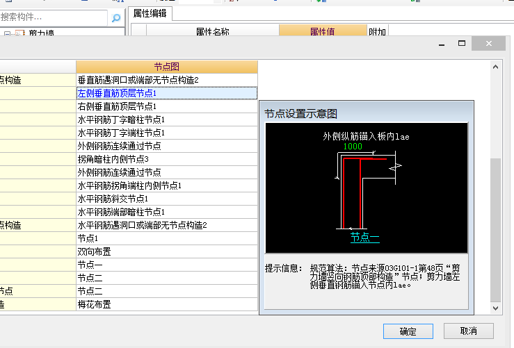Click the 节点一 link in diagram
Viewport: 514px width, 348px height.
coord(365,237)
